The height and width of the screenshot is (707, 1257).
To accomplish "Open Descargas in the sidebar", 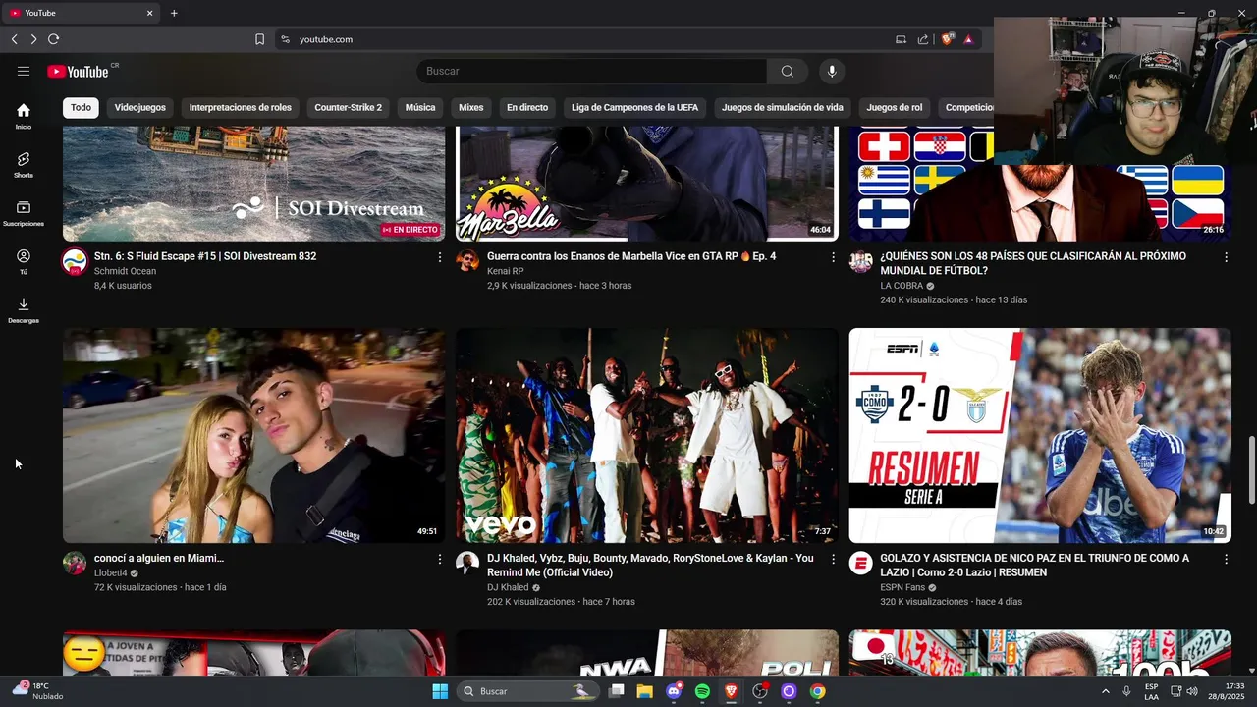I will pos(24,310).
